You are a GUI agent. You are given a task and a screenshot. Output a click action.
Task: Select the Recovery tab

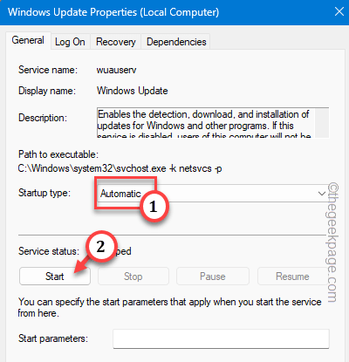pos(116,42)
